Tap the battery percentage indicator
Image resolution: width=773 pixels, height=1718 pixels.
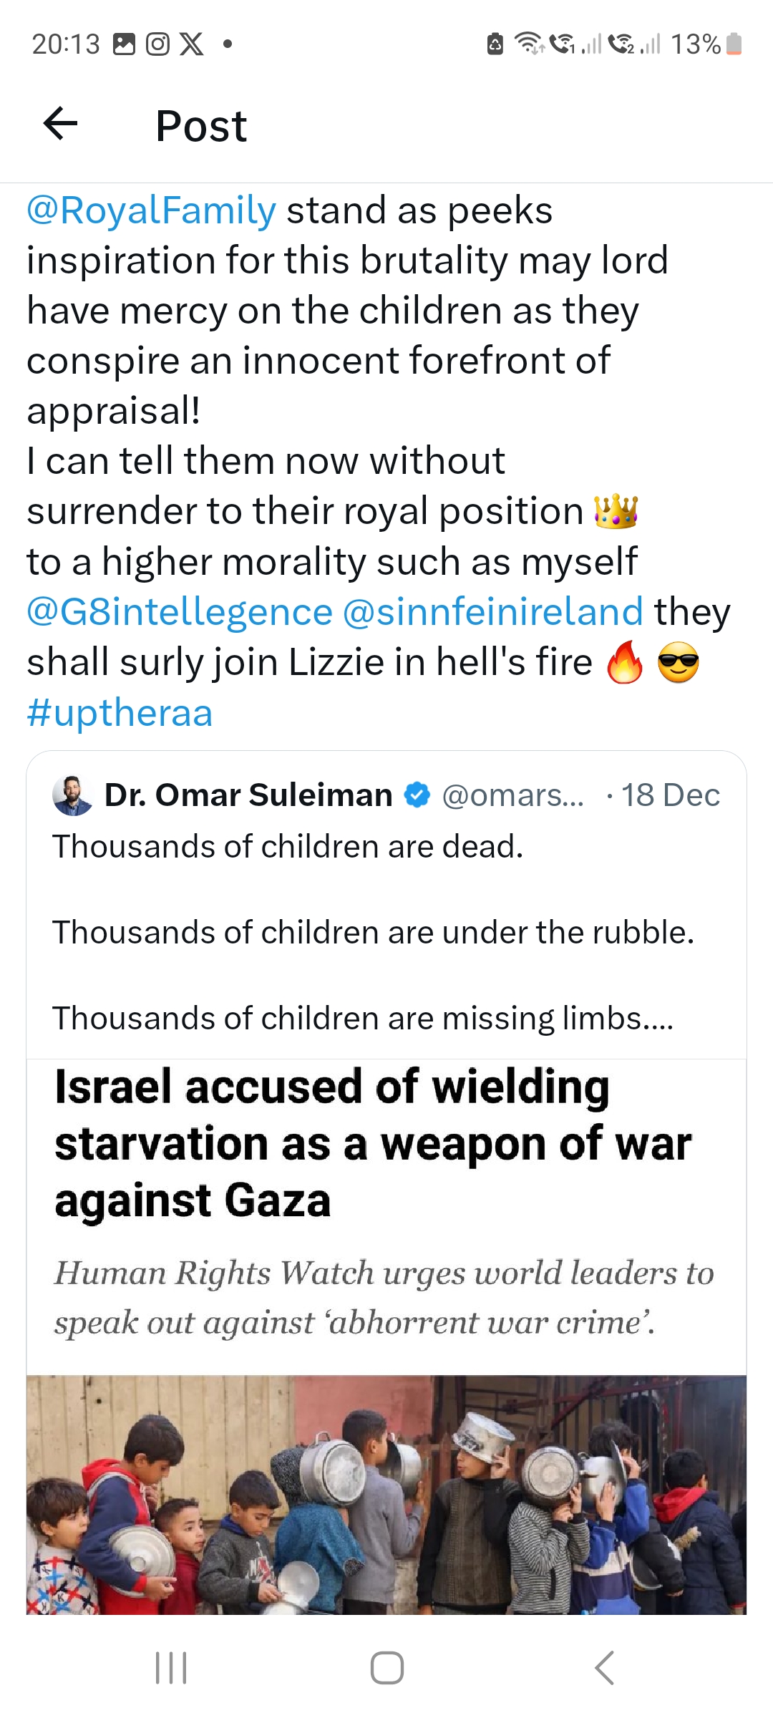[695, 44]
